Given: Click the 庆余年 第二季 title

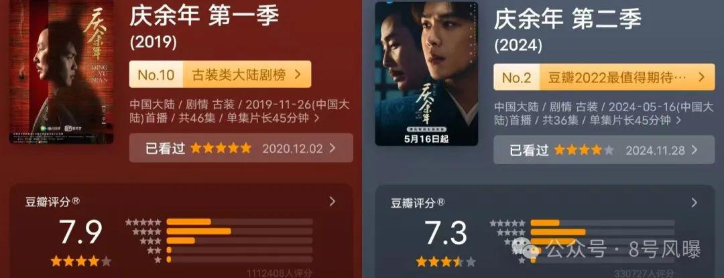Looking at the screenshot, I should [x=568, y=20].
